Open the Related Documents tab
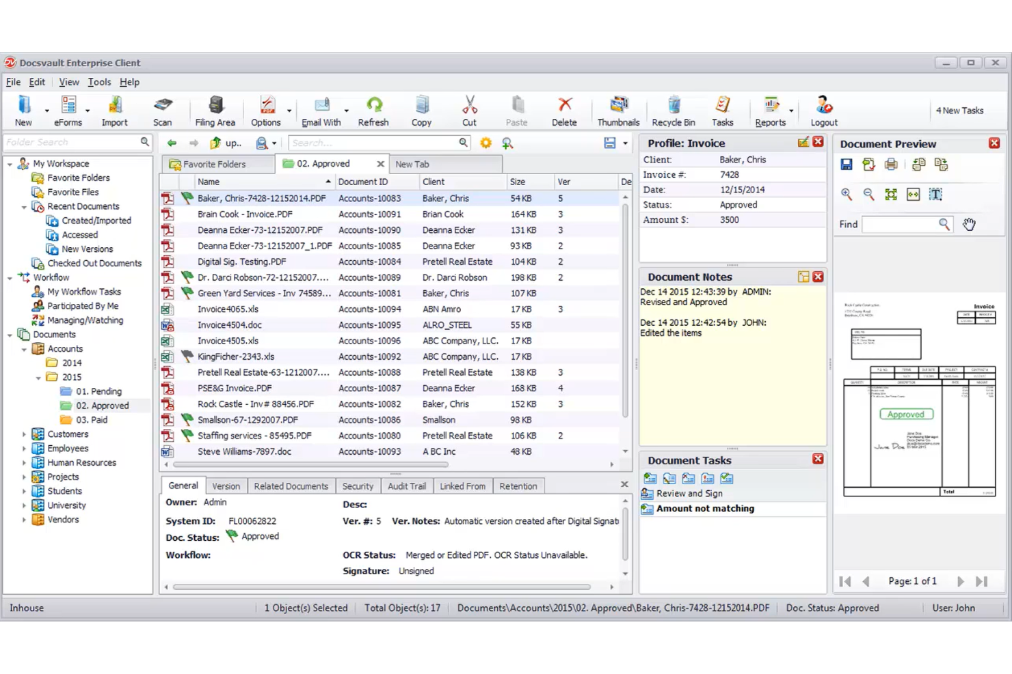This screenshot has height=674, width=1012. coord(291,486)
